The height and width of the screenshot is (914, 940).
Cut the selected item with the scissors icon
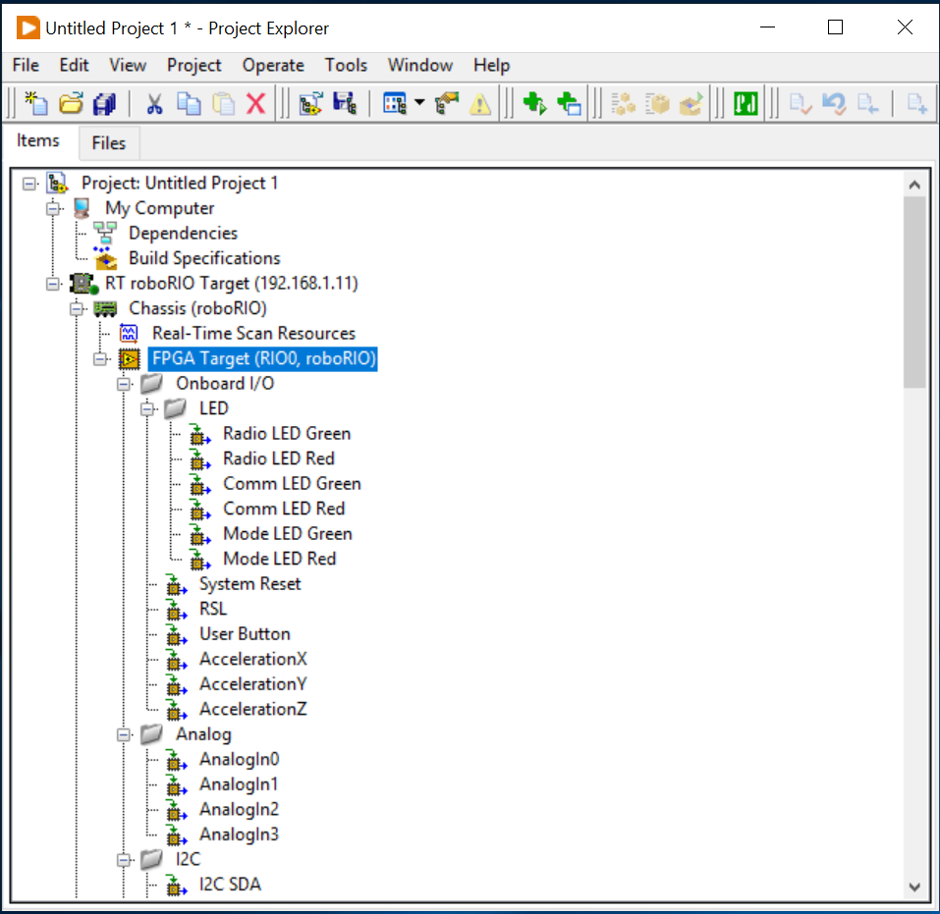(154, 103)
